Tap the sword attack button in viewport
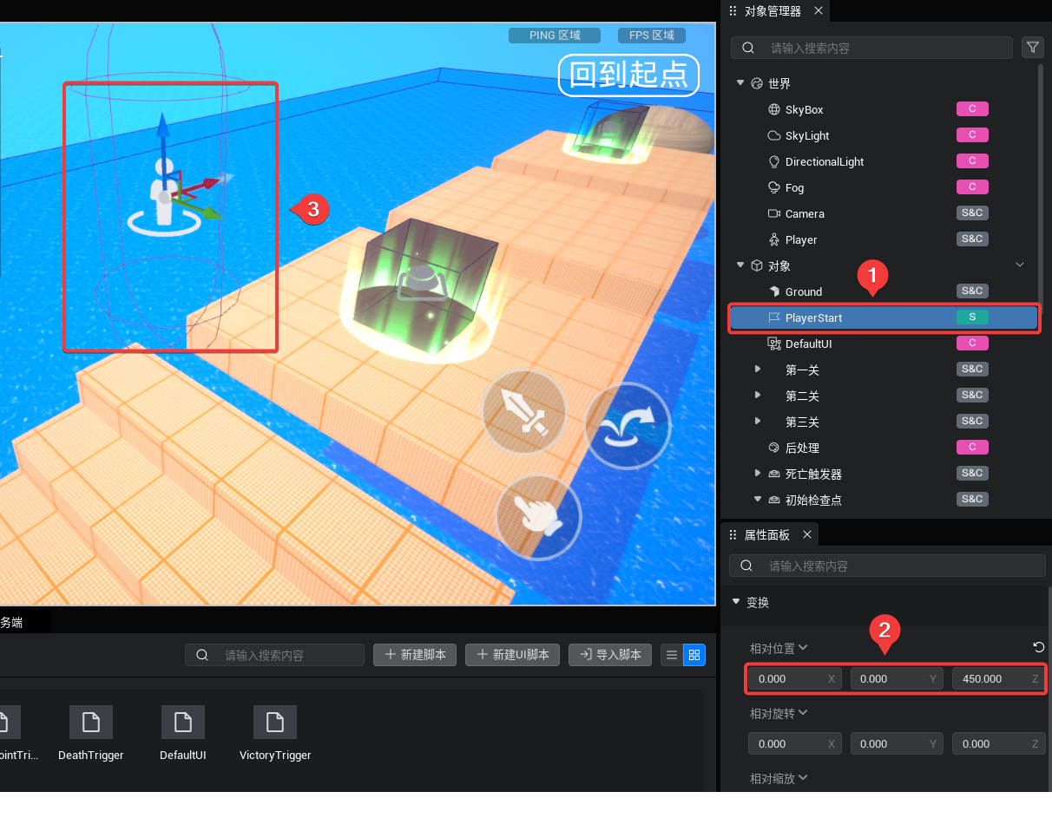 click(523, 411)
